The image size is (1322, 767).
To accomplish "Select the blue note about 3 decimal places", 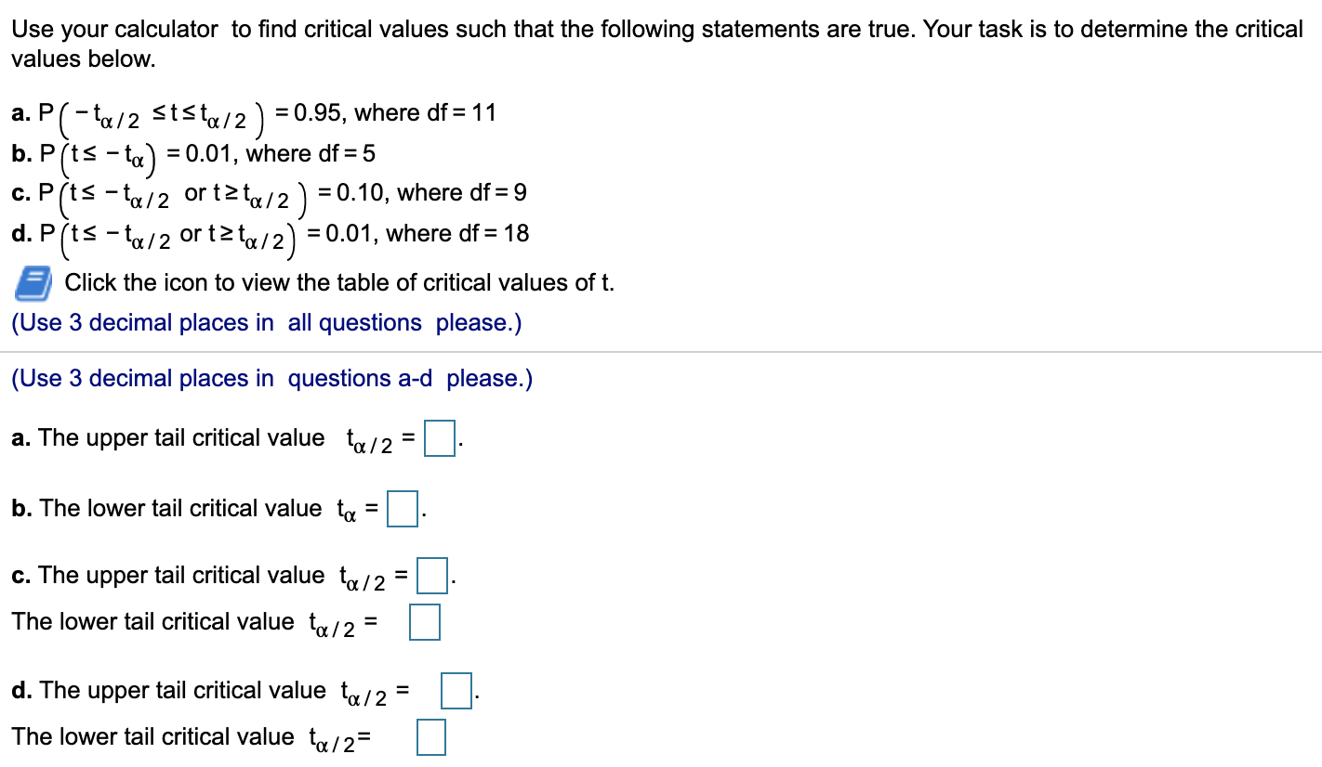I will pyautogui.click(x=265, y=322).
